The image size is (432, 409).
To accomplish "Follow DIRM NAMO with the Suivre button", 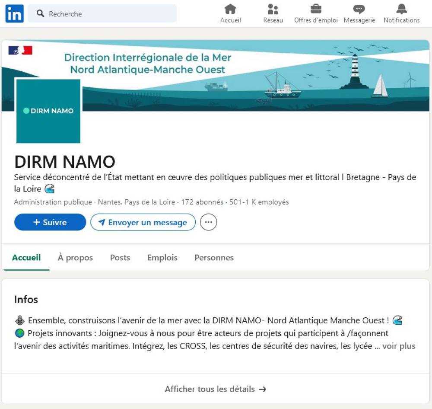I will click(50, 222).
